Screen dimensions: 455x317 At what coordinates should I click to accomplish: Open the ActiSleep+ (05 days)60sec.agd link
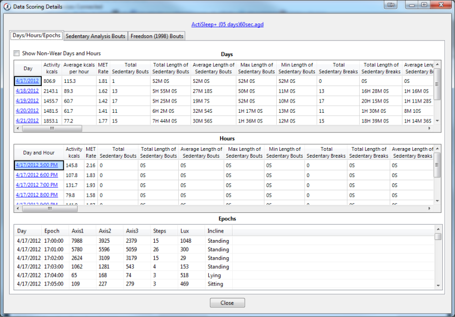click(x=227, y=24)
